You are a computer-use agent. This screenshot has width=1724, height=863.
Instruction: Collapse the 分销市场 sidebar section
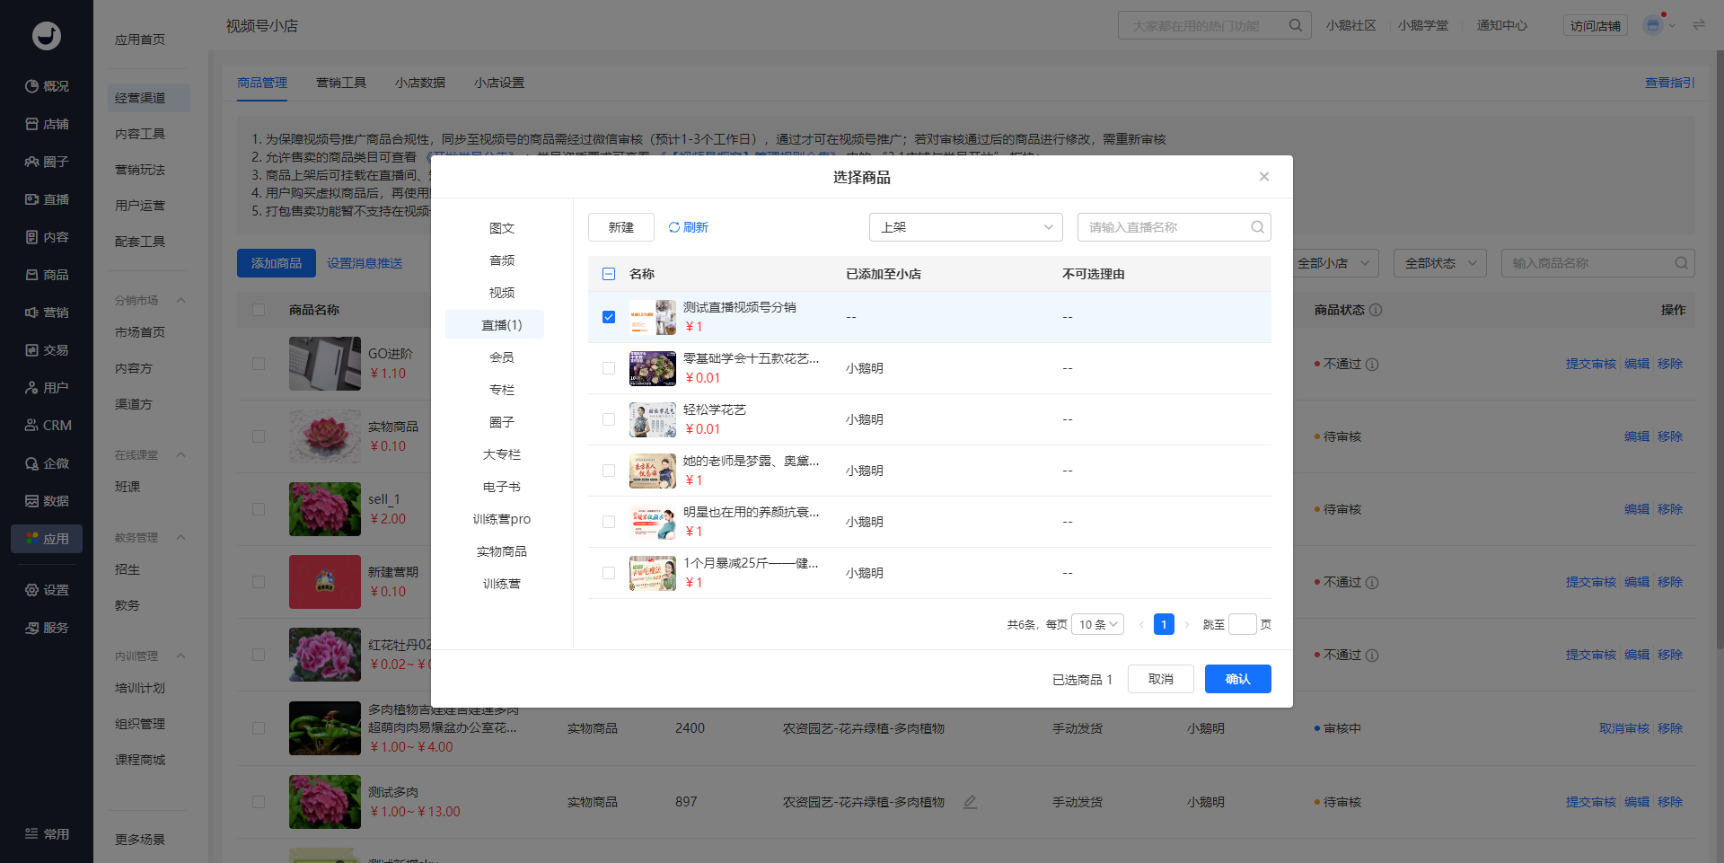tap(180, 300)
